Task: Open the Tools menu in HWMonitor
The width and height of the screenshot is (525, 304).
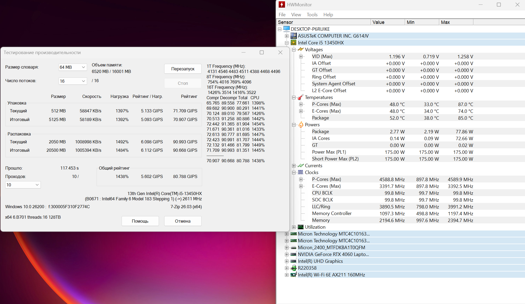Action: click(312, 15)
